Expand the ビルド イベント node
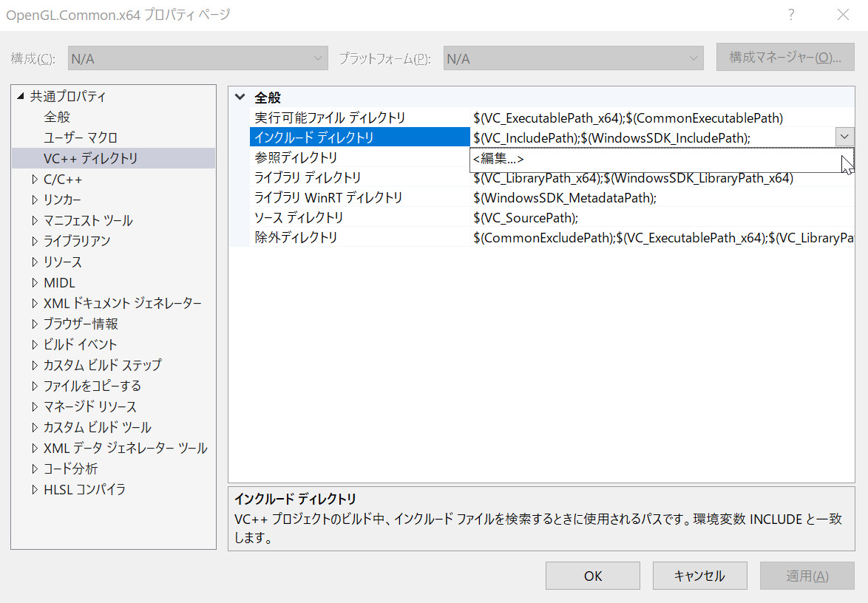Viewport: 868px width, 603px height. tap(35, 345)
